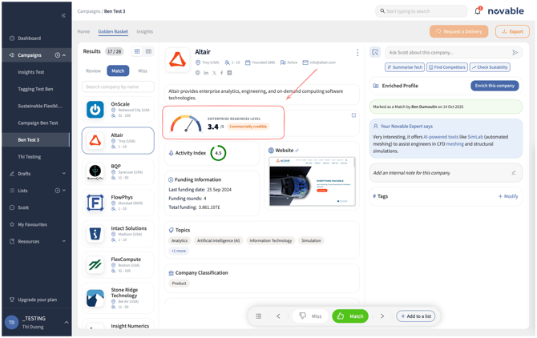The image size is (537, 338).
Task: Show the +1 more topics
Action: pyautogui.click(x=179, y=251)
